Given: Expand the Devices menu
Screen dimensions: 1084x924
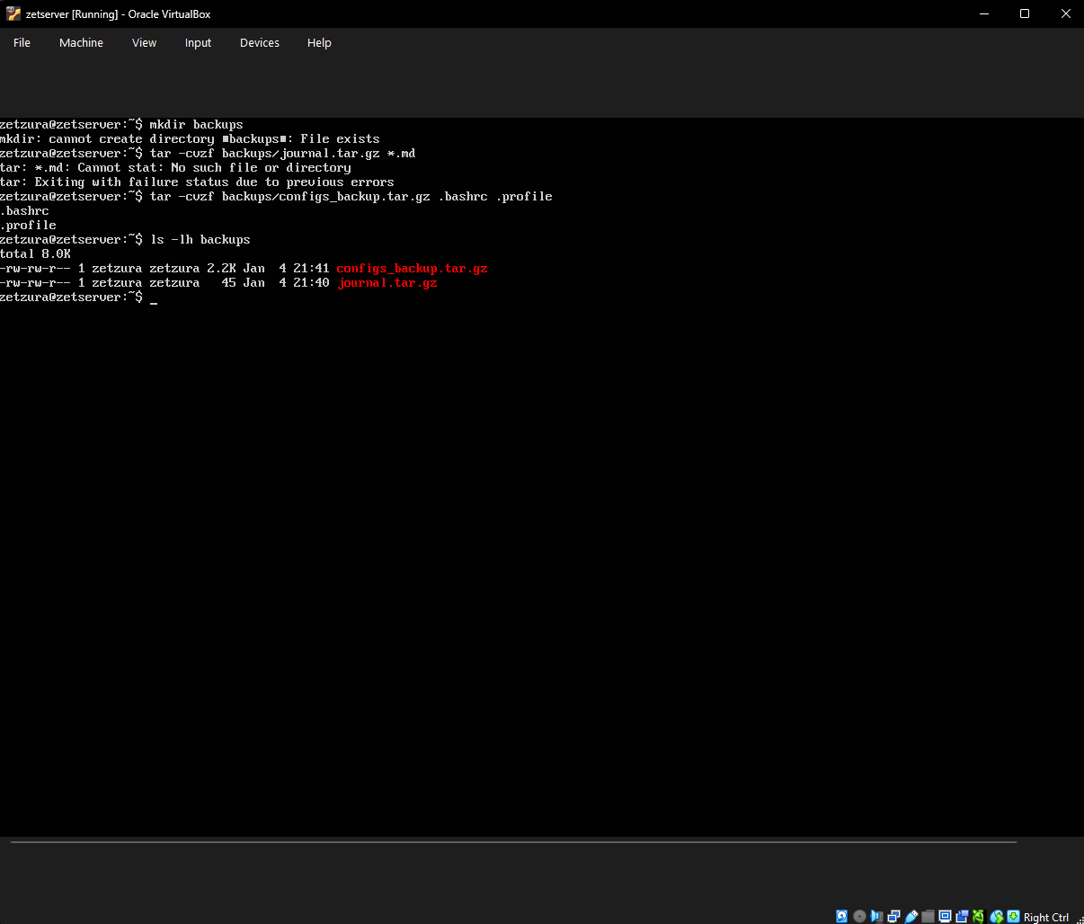Looking at the screenshot, I should (x=259, y=42).
